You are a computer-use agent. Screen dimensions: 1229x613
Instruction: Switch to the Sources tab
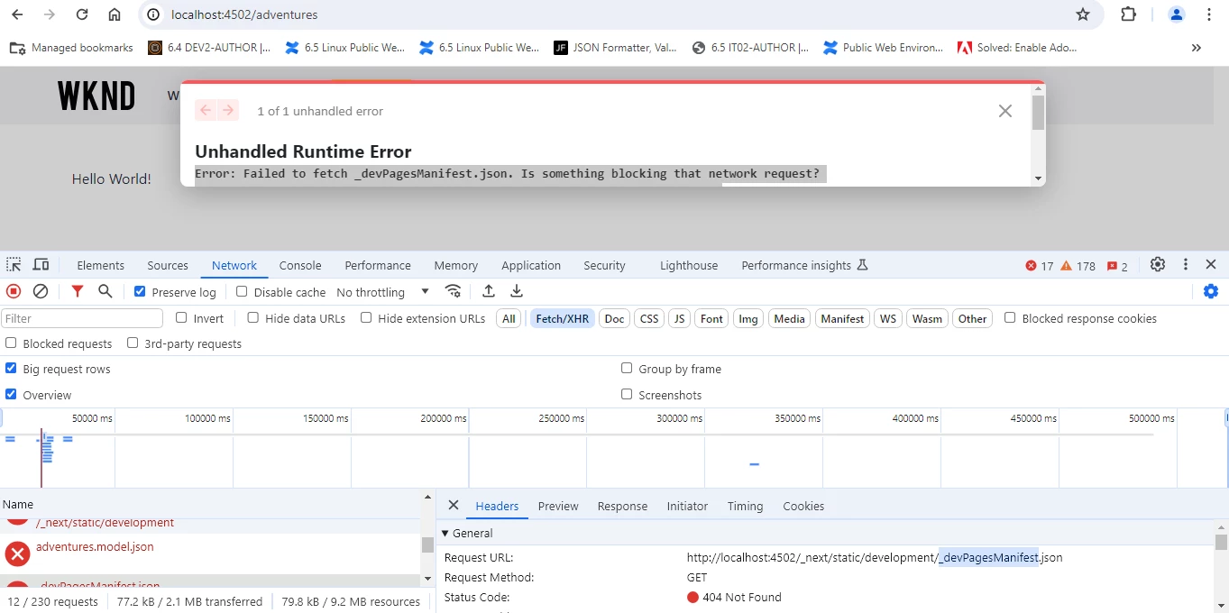(168, 265)
